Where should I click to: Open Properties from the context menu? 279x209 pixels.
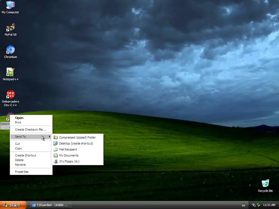click(31, 172)
